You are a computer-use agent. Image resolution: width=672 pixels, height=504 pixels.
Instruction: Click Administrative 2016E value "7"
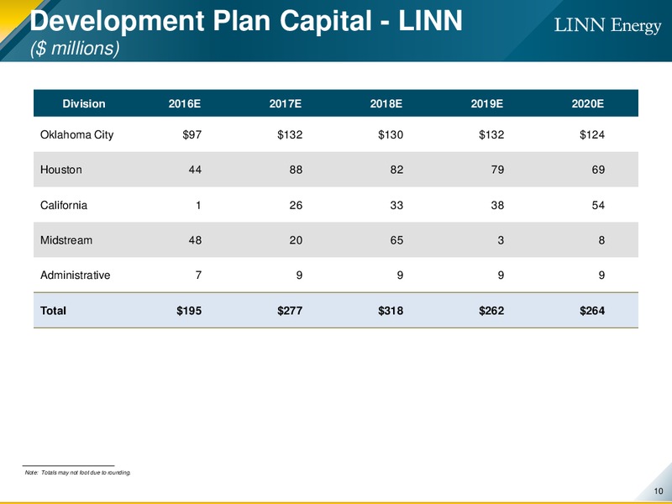point(198,276)
